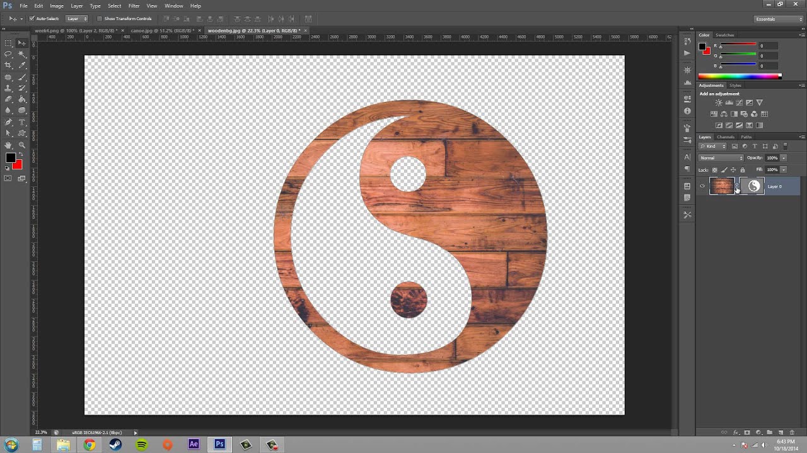Click the Delete Layer trash button
807x453 pixels.
792,432
